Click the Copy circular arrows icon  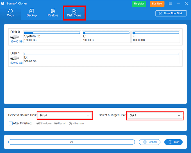[x=10, y=11]
